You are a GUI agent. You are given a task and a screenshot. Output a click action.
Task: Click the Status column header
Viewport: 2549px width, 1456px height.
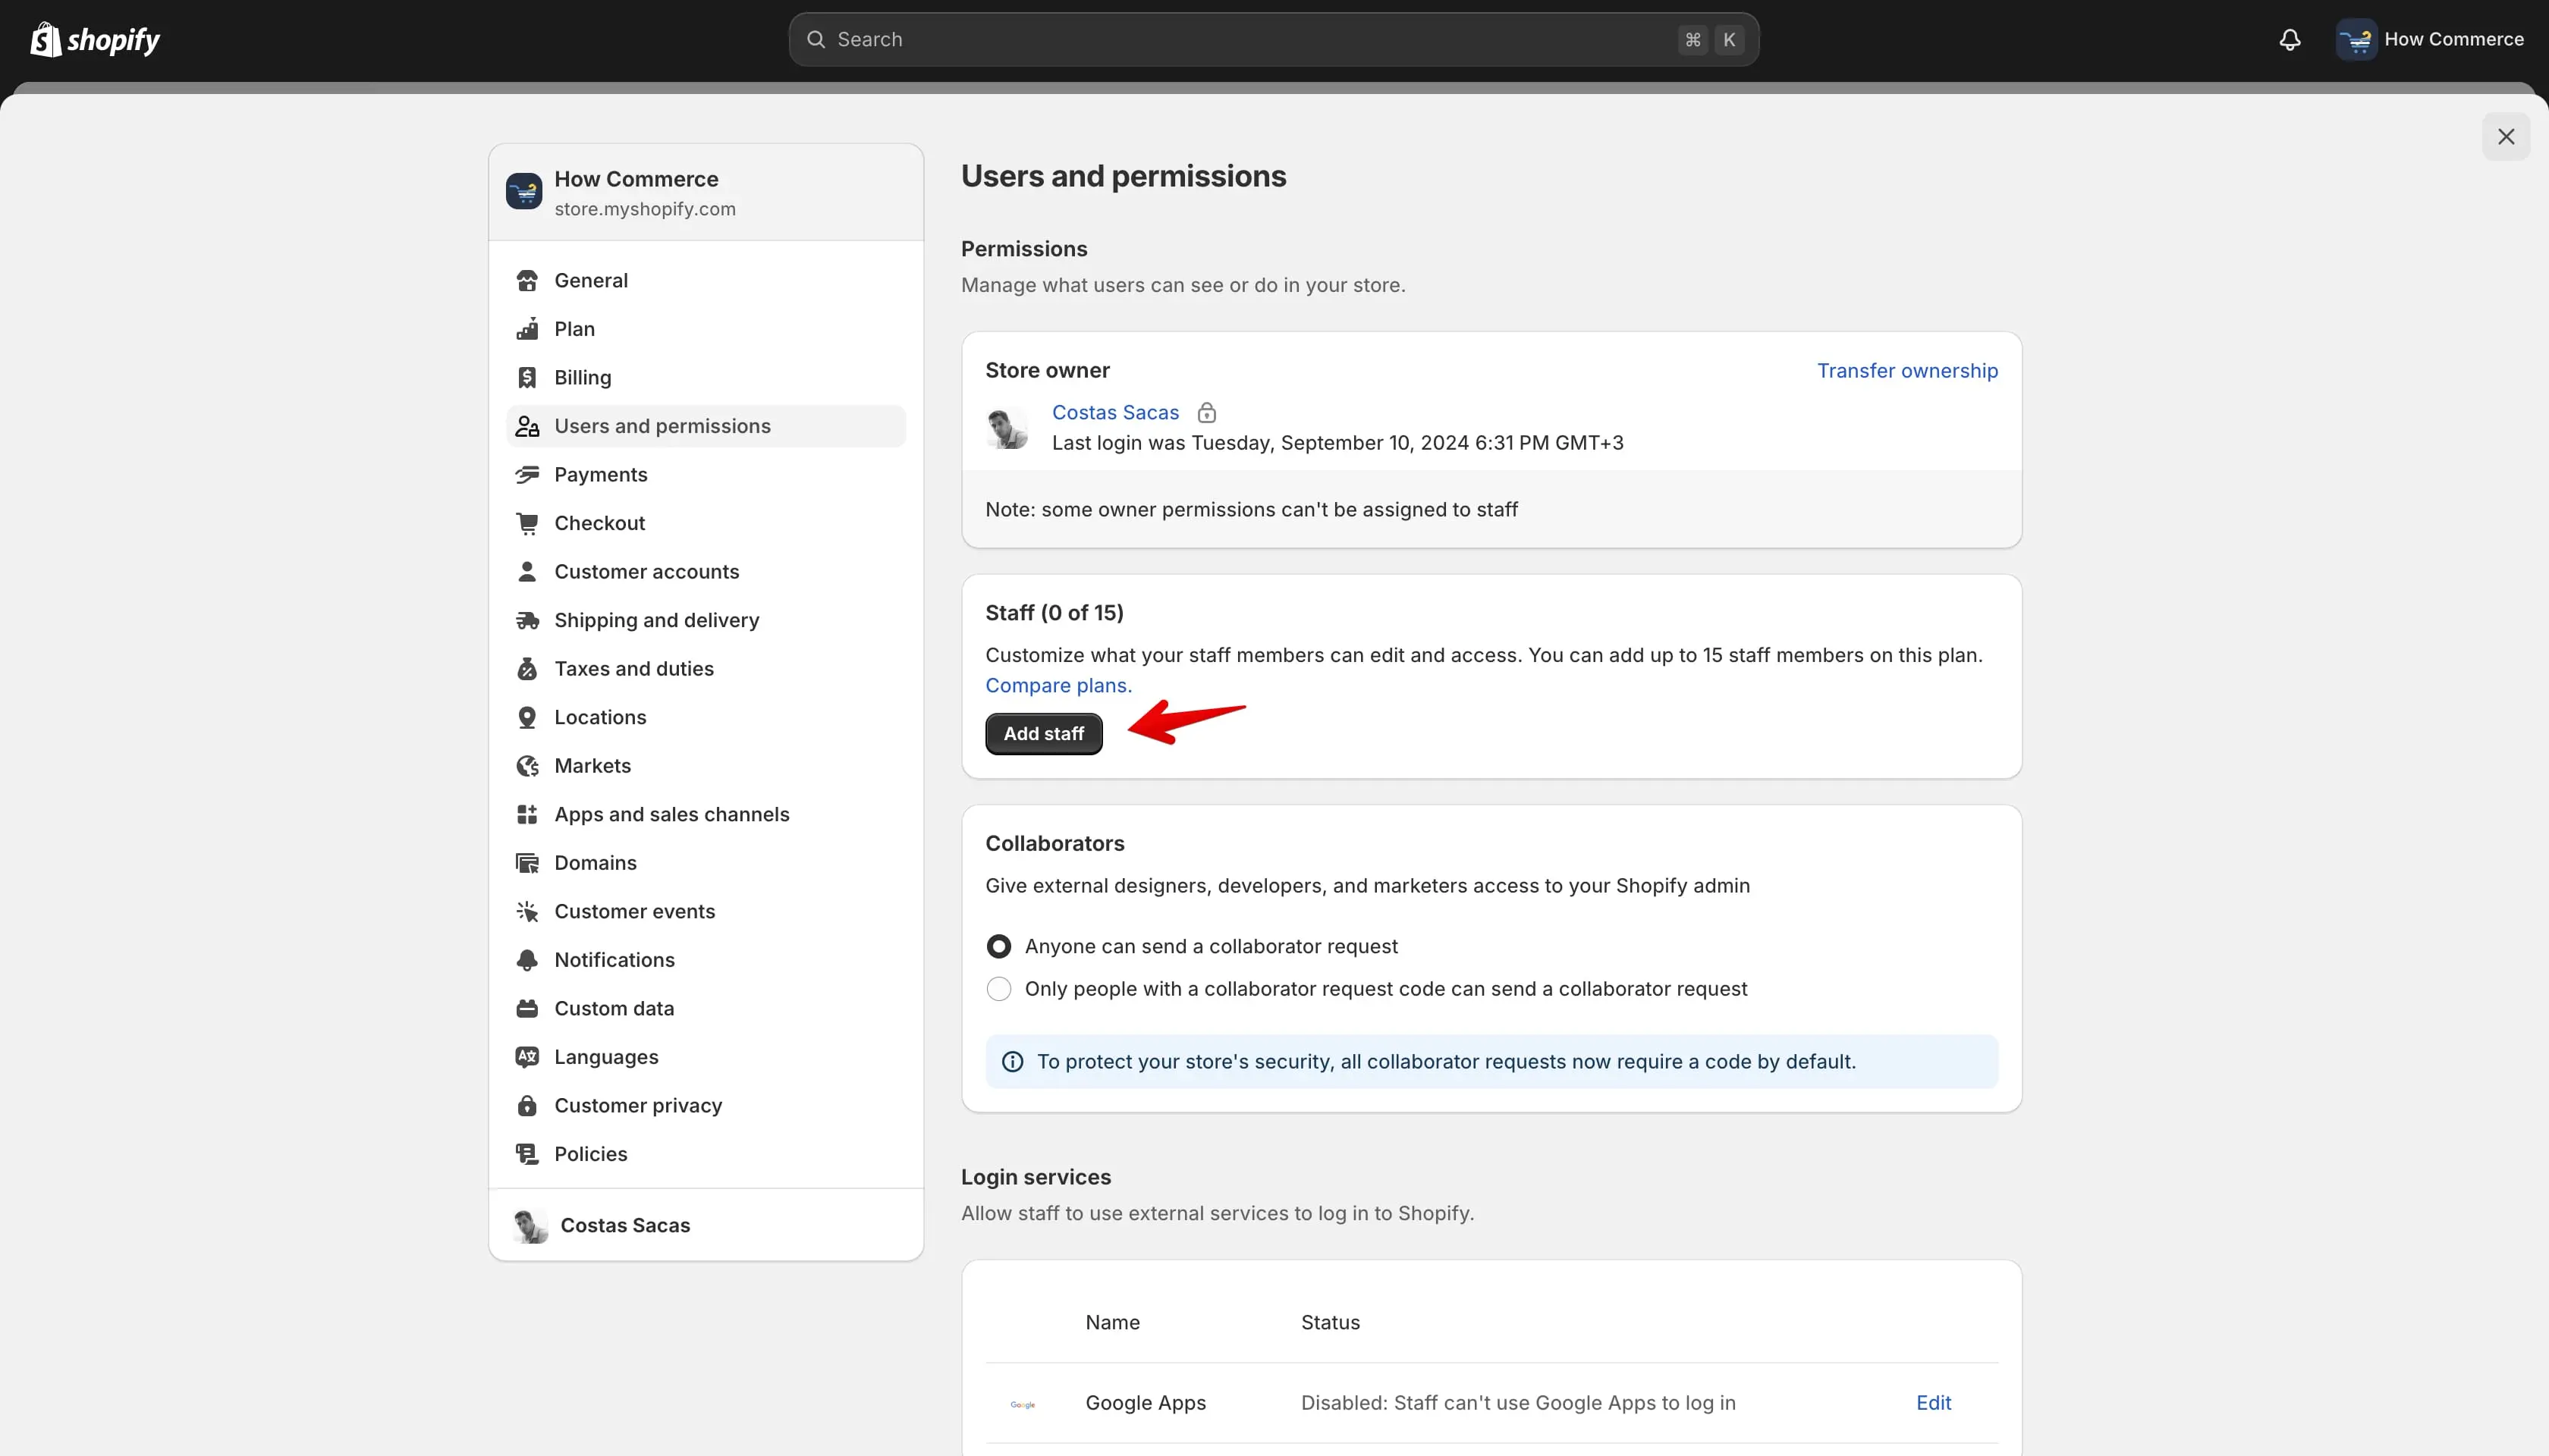(x=1330, y=1323)
